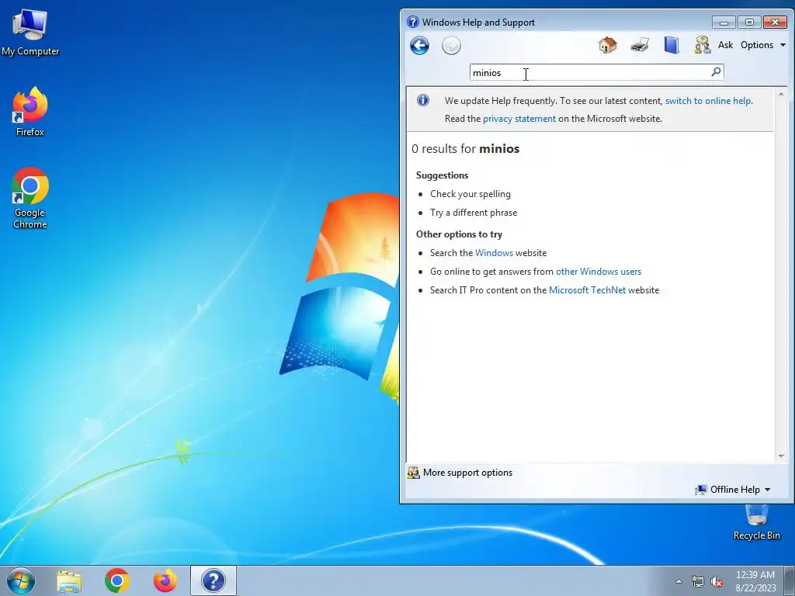Viewport: 795px width, 596px height.
Task: Close the Help and Support window
Action: [x=775, y=23]
